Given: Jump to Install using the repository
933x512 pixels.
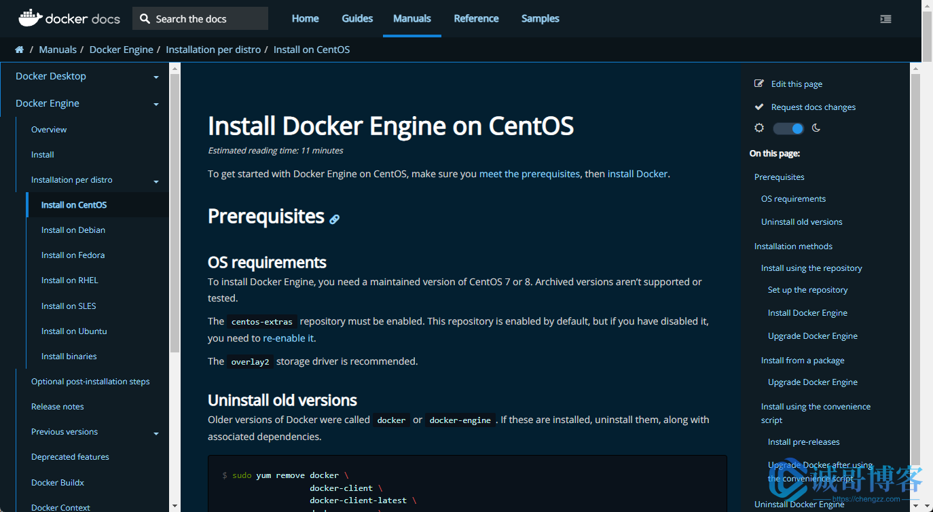Looking at the screenshot, I should (x=811, y=268).
